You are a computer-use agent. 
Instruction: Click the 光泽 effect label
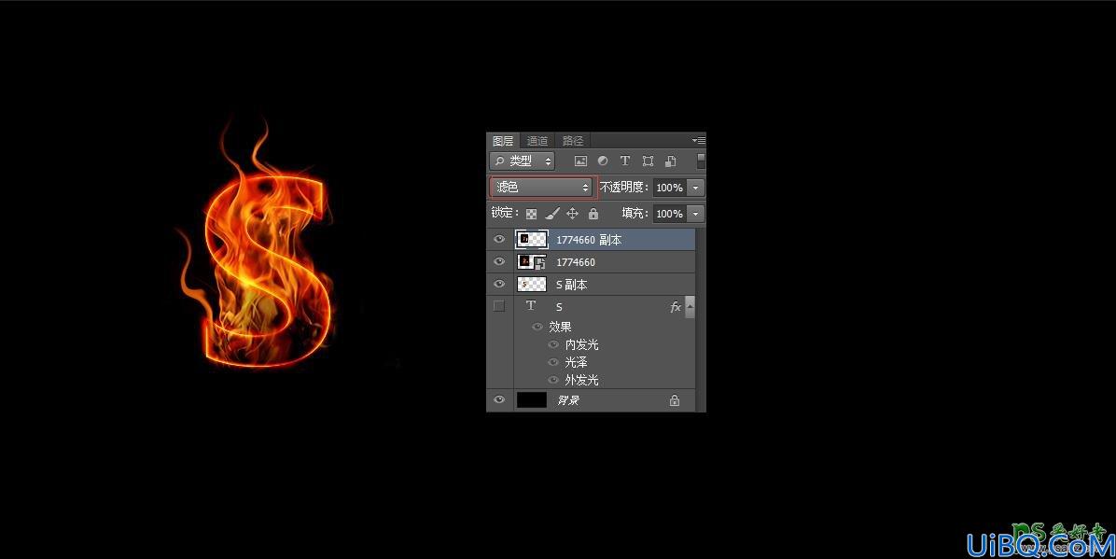tap(576, 362)
